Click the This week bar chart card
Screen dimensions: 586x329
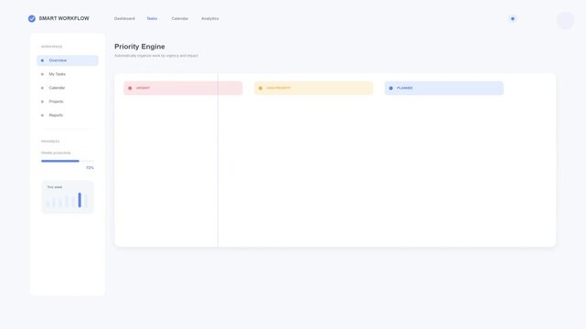(x=68, y=196)
